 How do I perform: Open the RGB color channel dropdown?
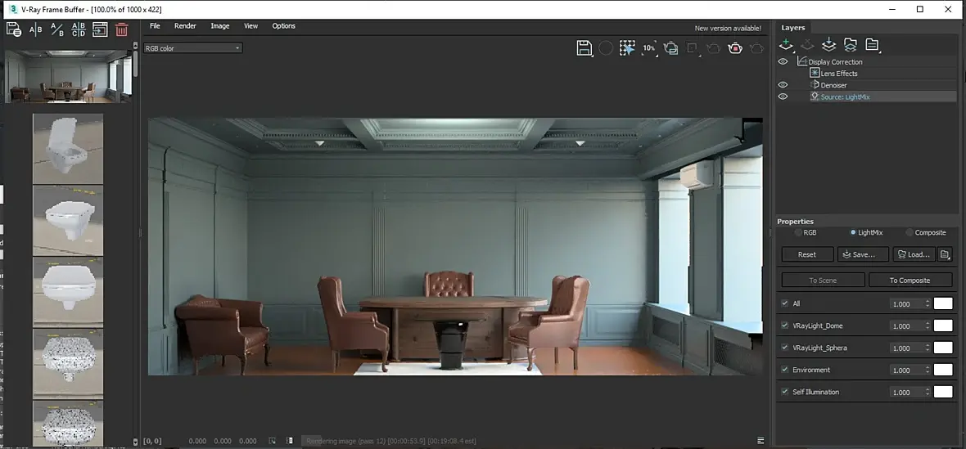pyautogui.click(x=193, y=48)
